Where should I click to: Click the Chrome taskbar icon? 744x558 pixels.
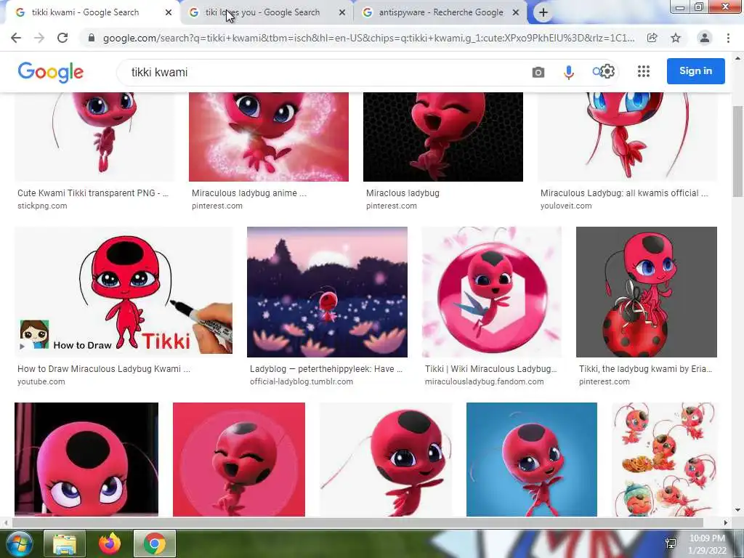click(155, 543)
